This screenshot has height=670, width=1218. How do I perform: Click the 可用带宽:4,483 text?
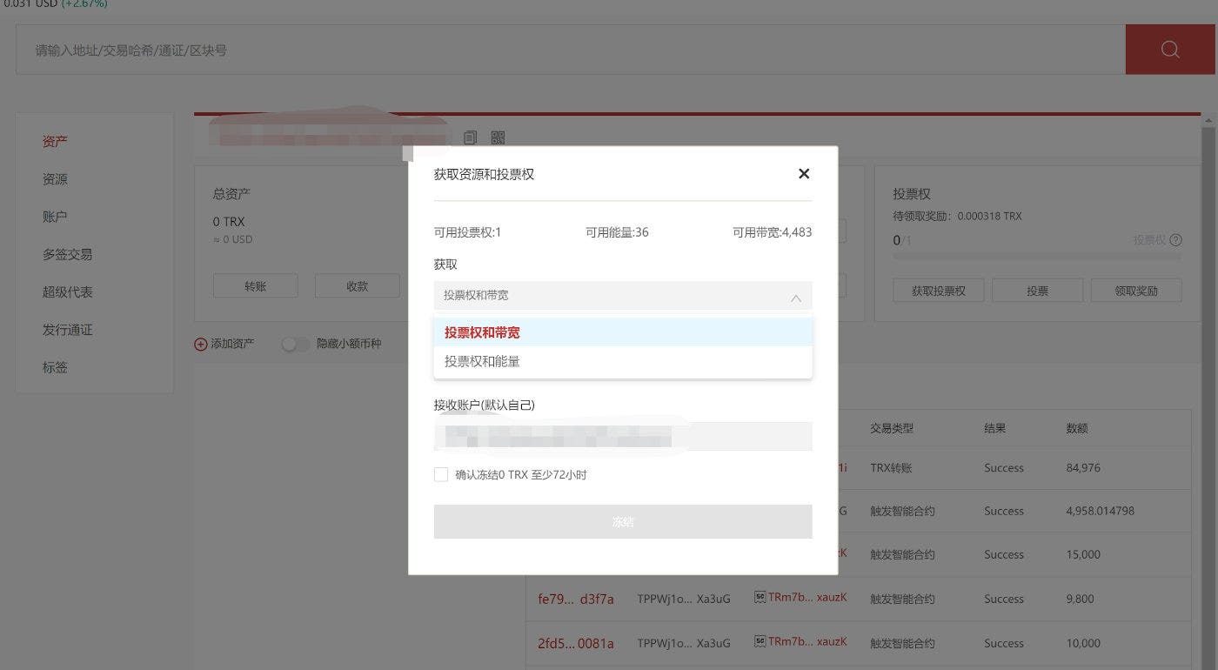[773, 232]
